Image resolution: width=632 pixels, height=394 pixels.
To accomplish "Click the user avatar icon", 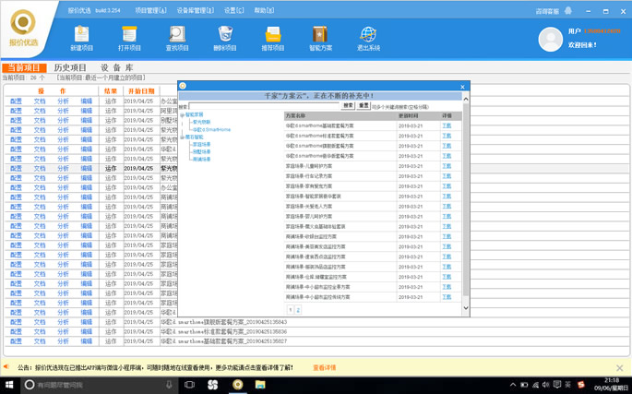I will pyautogui.click(x=550, y=39).
